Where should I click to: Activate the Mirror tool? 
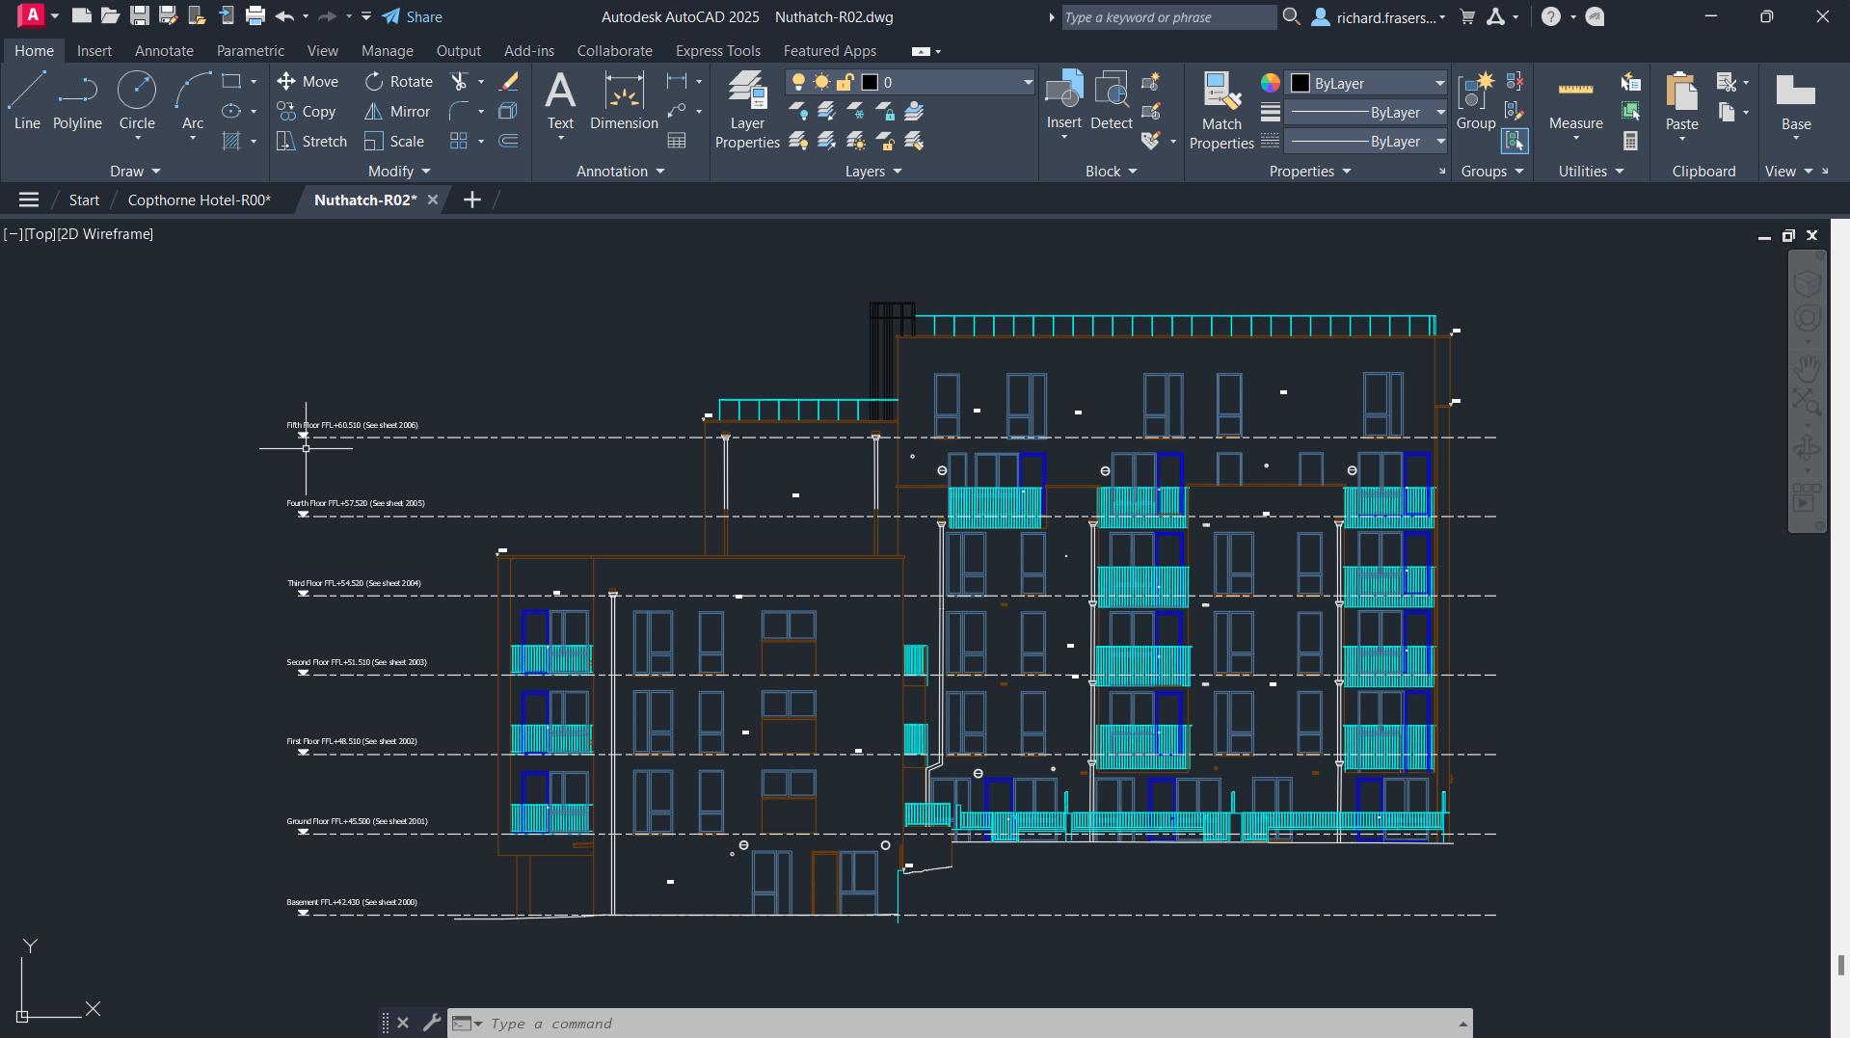tap(397, 112)
